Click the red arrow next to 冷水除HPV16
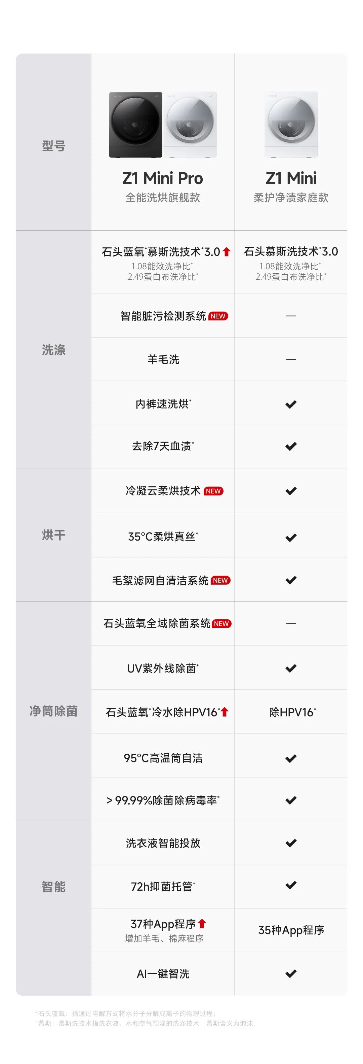The width and height of the screenshot is (363, 1064). [x=225, y=712]
